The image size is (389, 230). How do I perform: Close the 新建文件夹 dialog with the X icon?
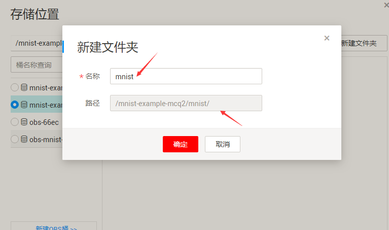pos(327,38)
